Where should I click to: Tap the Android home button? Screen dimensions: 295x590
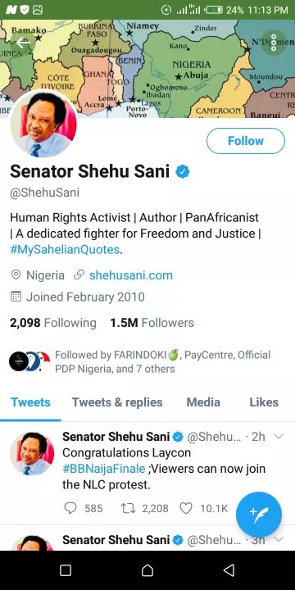pos(147,570)
